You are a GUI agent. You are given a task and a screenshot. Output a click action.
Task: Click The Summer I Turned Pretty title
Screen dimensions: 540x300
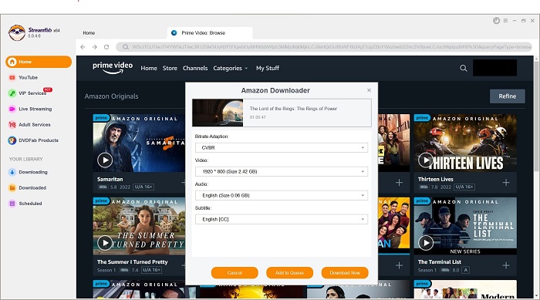(x=132, y=261)
